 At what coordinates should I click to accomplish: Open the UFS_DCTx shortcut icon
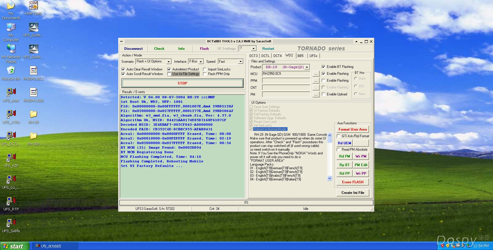coord(11,138)
